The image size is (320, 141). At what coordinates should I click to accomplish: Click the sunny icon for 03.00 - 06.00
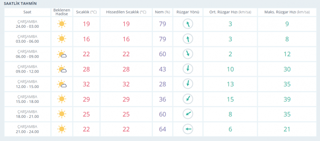point(62,39)
